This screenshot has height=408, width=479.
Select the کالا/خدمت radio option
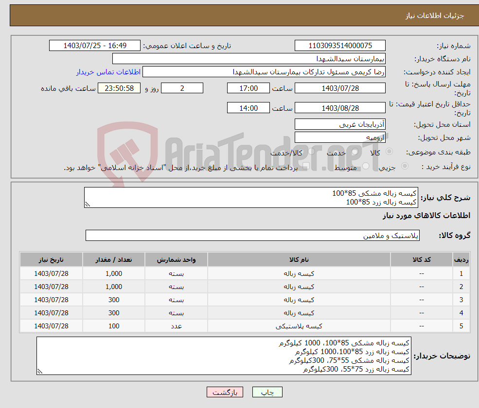[311, 152]
